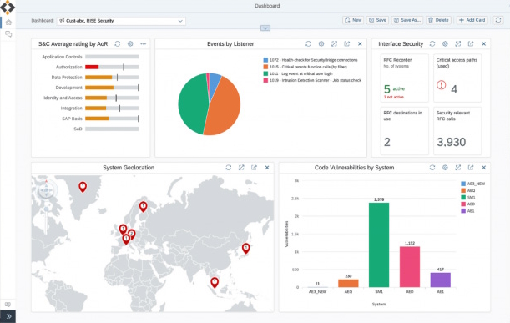The height and width of the screenshot is (323, 510).
Task: Refresh the Events by Listener card
Action: [x=308, y=44]
